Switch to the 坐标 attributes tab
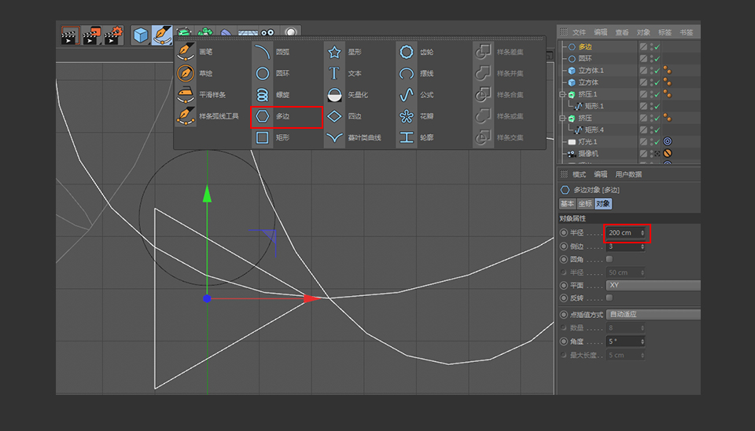755x431 pixels. click(x=585, y=204)
